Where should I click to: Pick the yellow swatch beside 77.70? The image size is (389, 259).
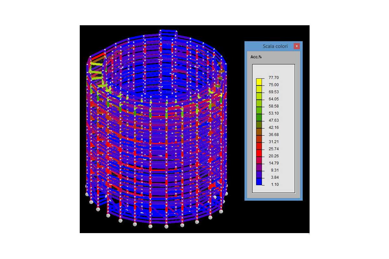259,81
